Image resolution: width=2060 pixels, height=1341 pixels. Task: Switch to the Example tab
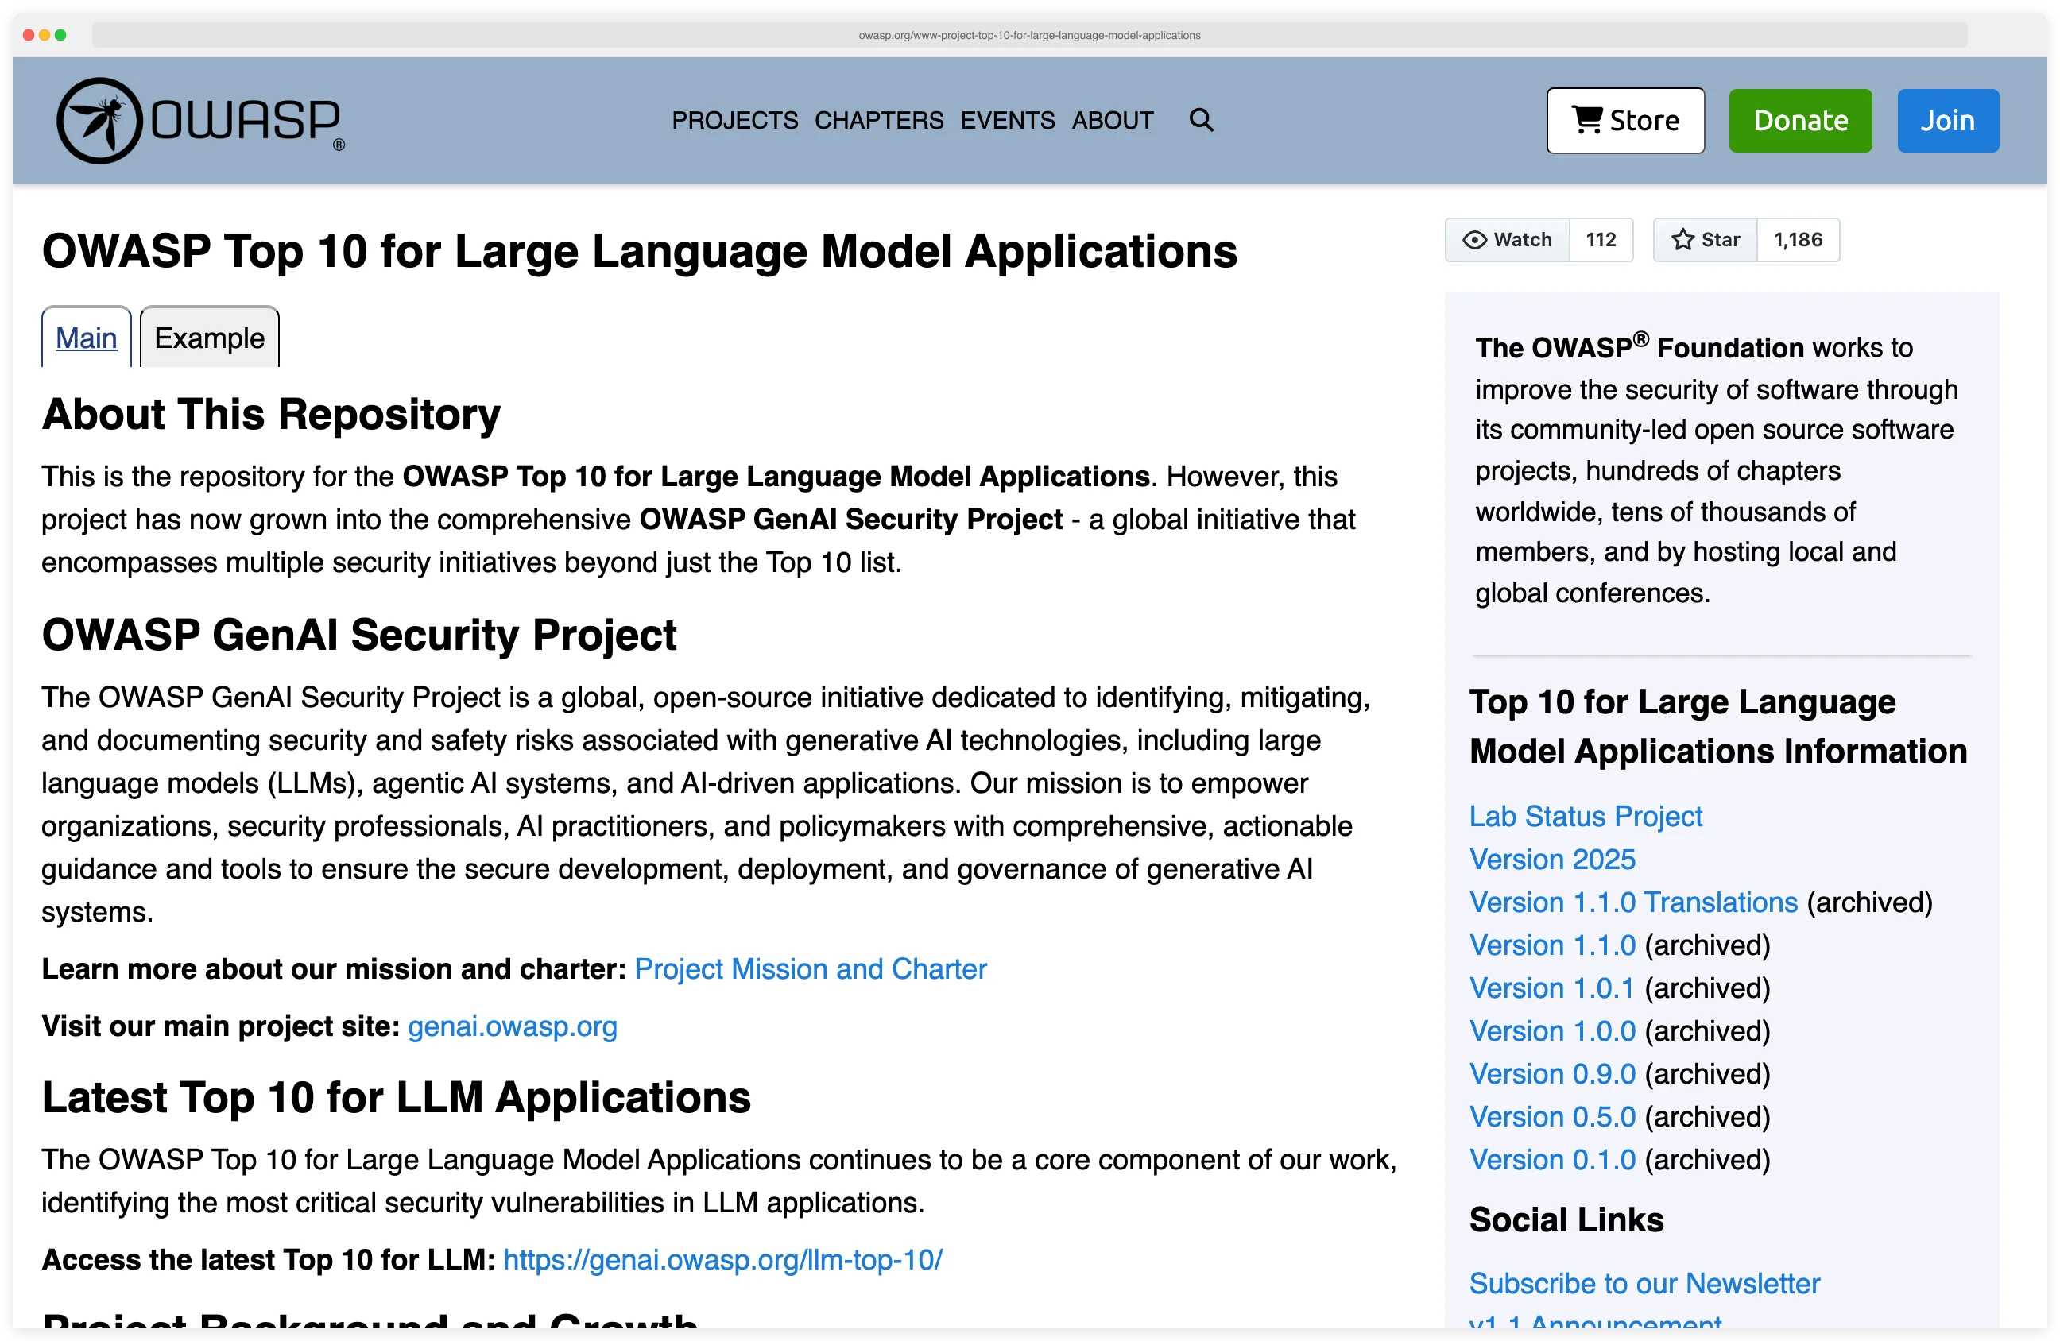(x=208, y=338)
